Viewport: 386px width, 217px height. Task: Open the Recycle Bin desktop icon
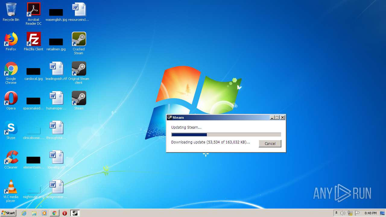[x=11, y=12]
